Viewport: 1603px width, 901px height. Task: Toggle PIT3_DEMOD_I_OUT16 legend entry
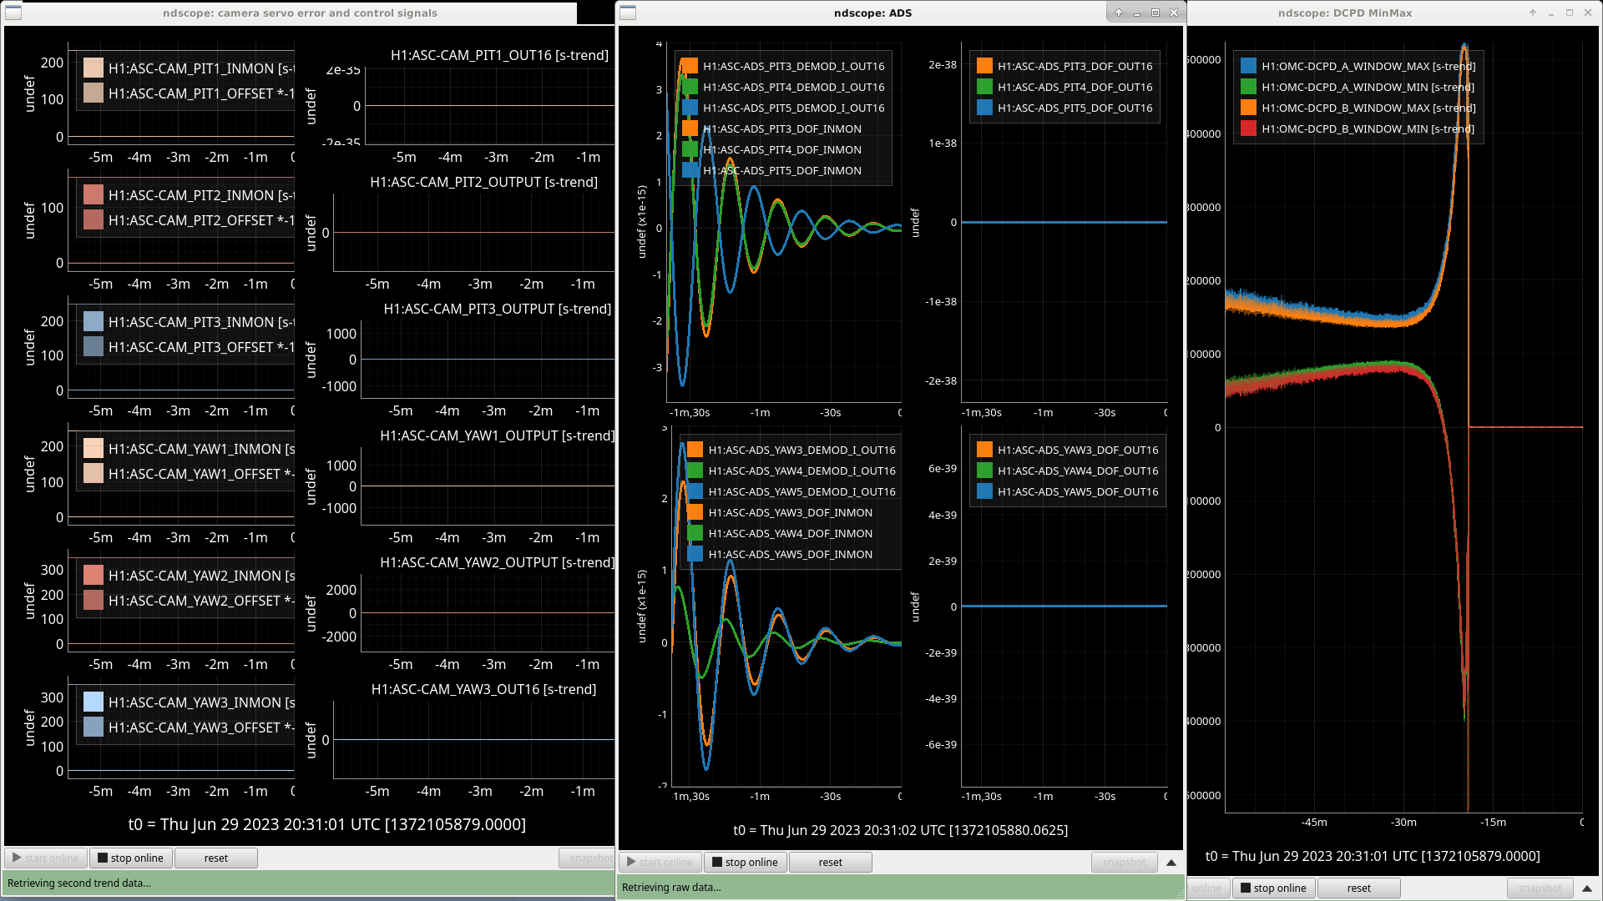(x=792, y=66)
